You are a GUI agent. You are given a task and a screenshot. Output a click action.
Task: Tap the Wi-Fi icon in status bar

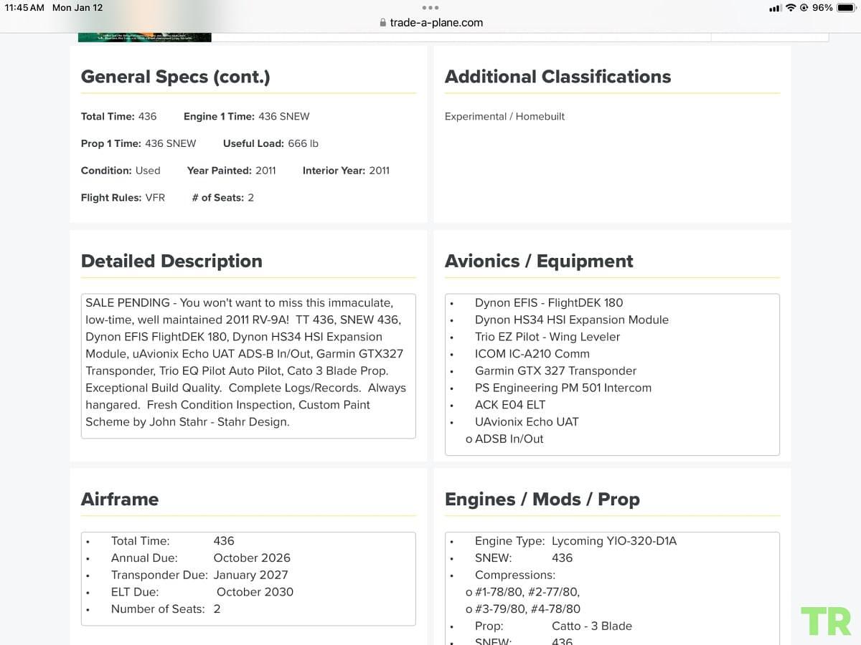tap(791, 8)
